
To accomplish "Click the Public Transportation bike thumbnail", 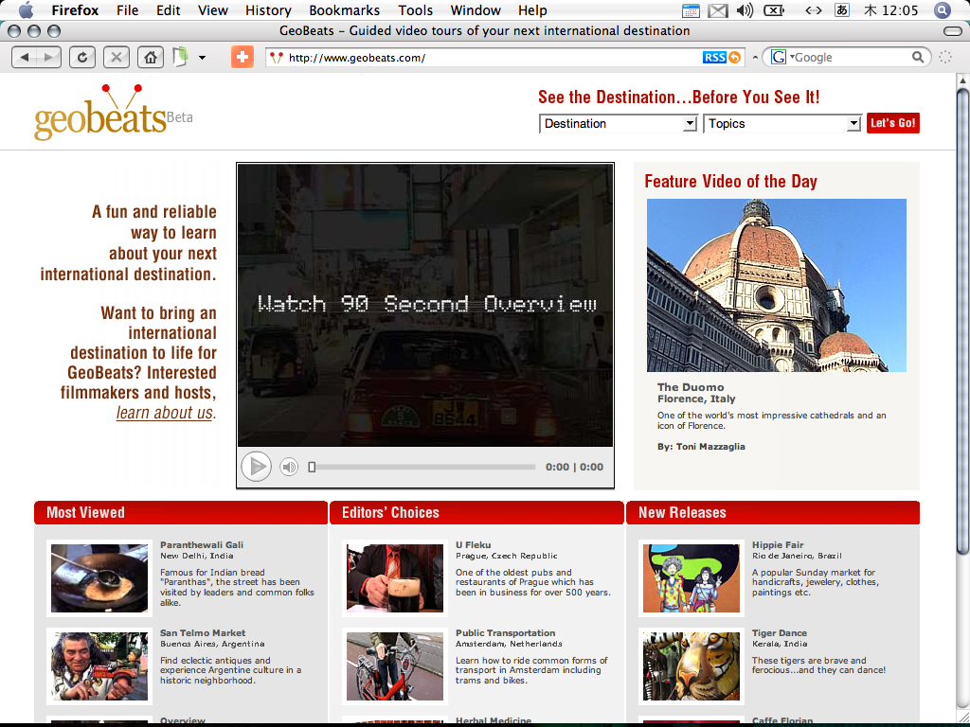I will [x=395, y=665].
